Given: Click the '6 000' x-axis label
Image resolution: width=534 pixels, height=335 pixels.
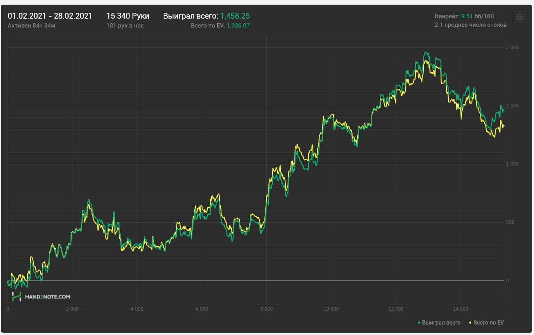Looking at the screenshot, I should pos(202,309).
